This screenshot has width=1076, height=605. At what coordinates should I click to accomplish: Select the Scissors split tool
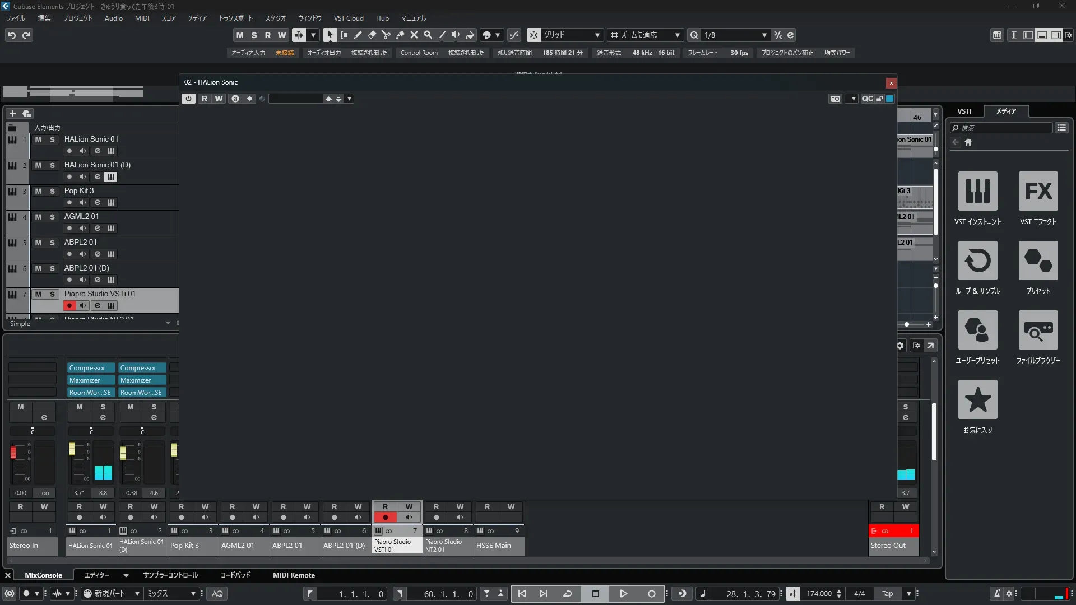tap(386, 35)
